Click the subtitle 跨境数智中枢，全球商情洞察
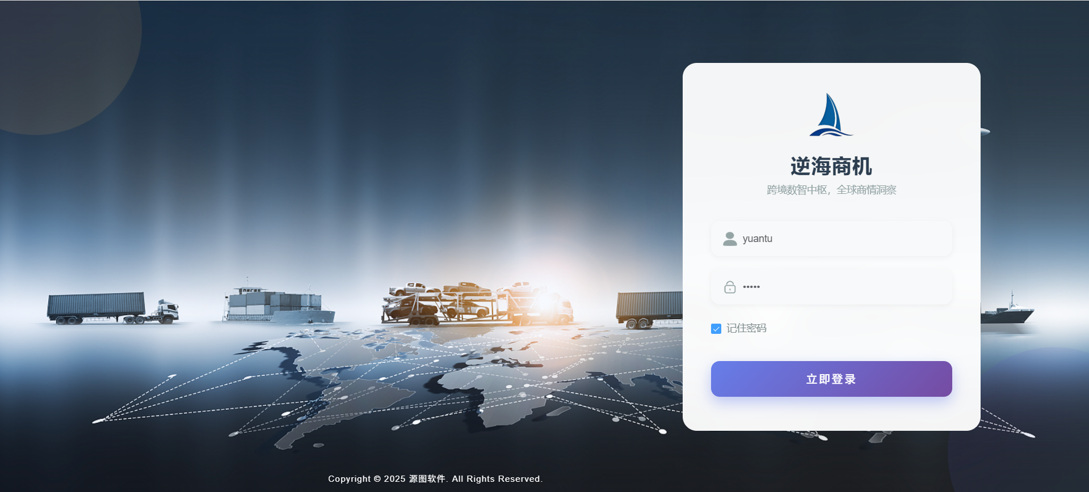The width and height of the screenshot is (1089, 492). (831, 190)
